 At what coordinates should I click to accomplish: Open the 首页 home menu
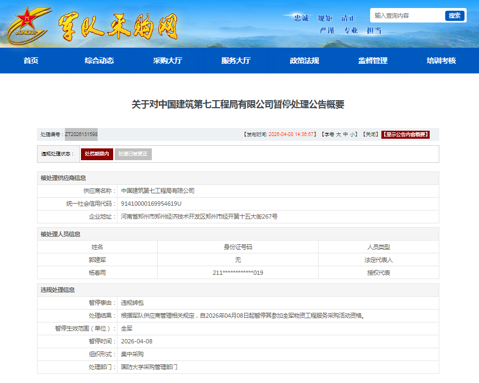click(31, 61)
